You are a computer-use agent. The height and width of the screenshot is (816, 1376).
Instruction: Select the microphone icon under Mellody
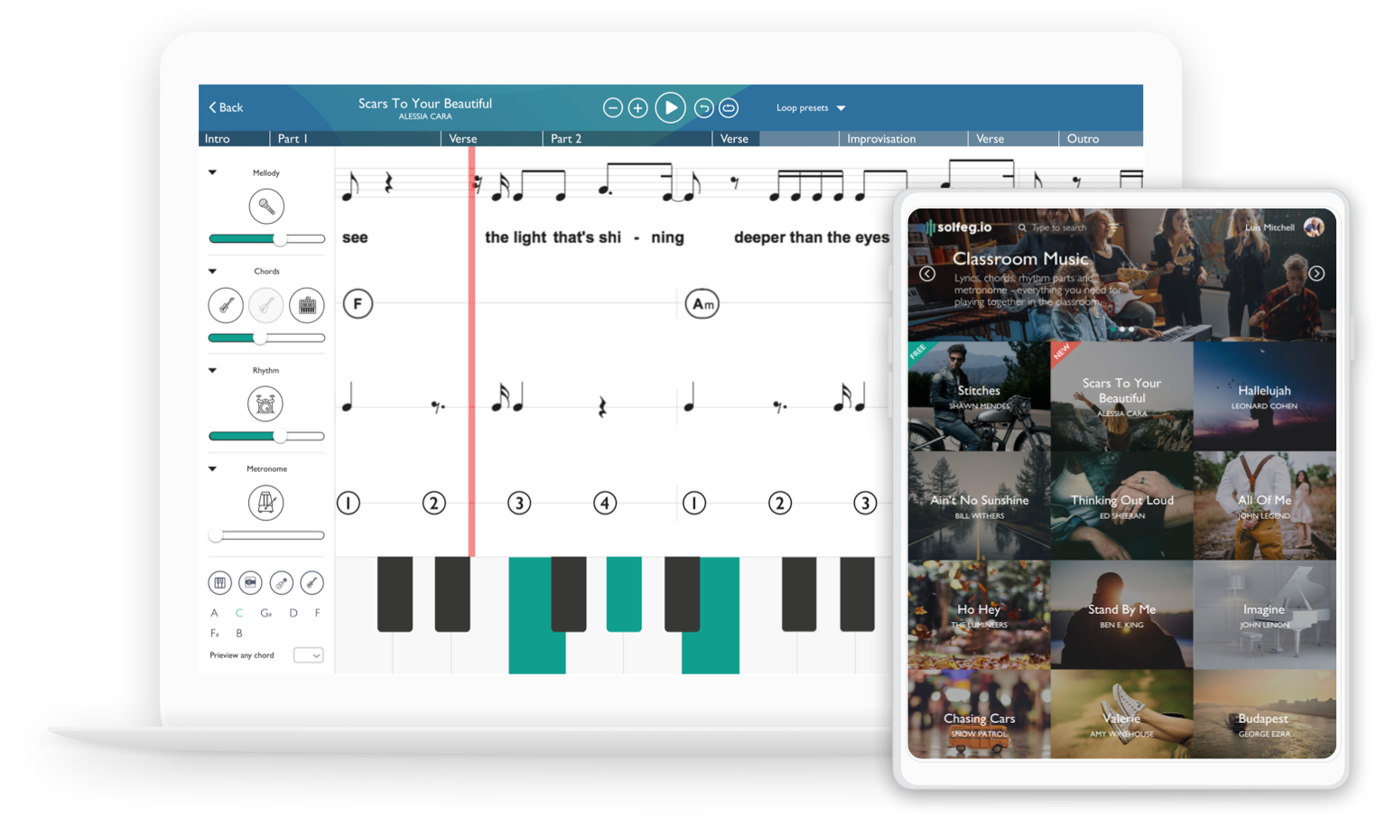(266, 206)
